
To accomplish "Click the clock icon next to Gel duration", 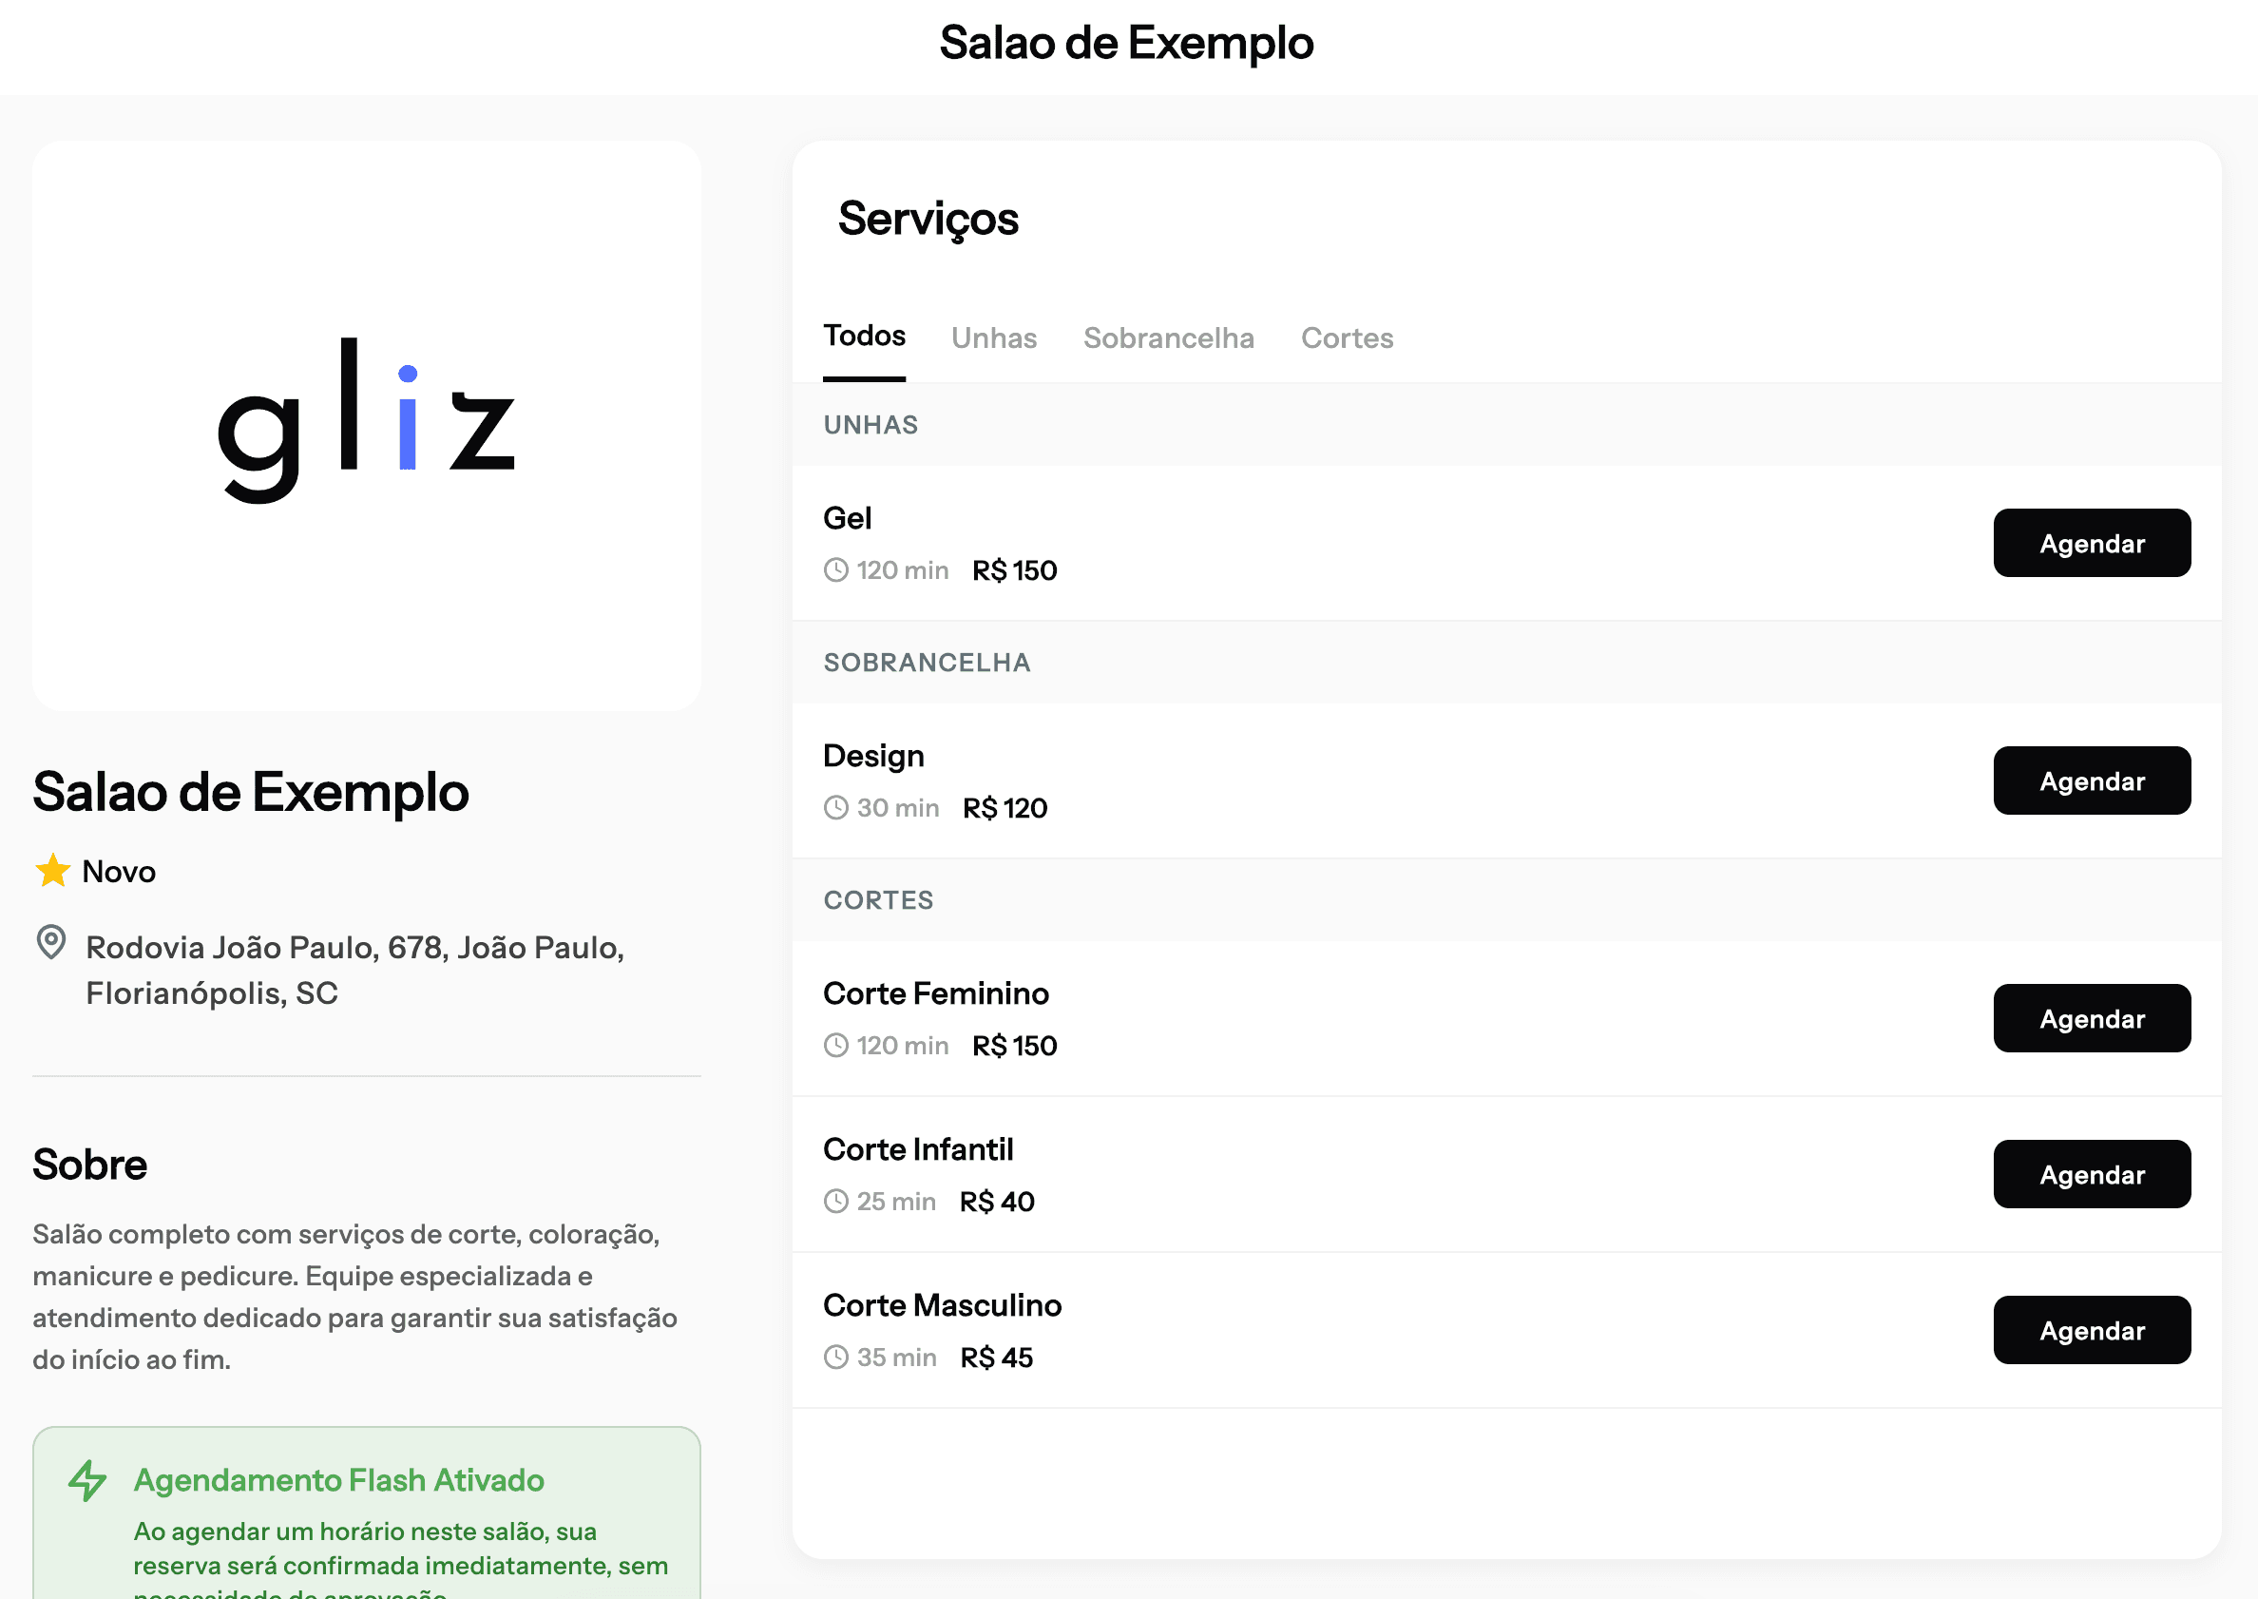I will [x=835, y=569].
